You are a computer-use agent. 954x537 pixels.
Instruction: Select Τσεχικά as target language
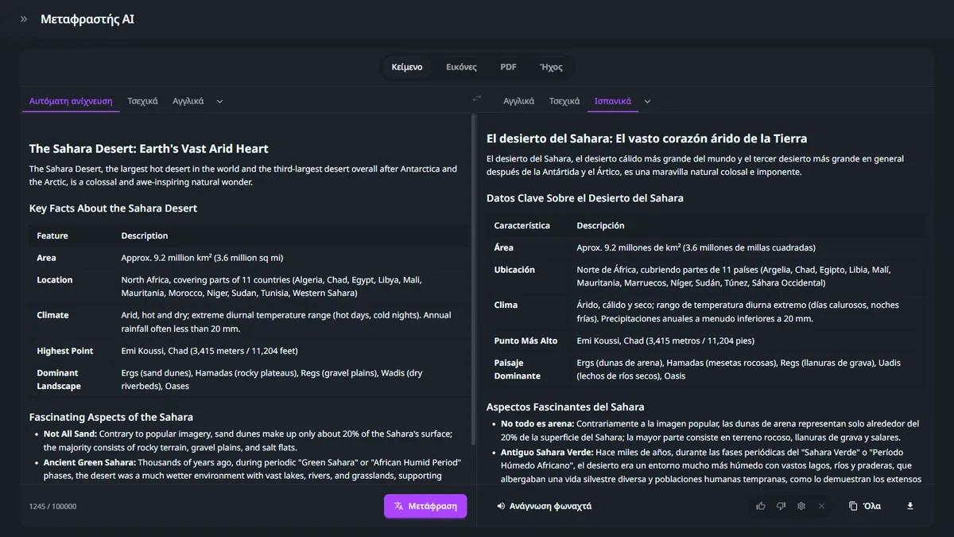[x=564, y=101]
